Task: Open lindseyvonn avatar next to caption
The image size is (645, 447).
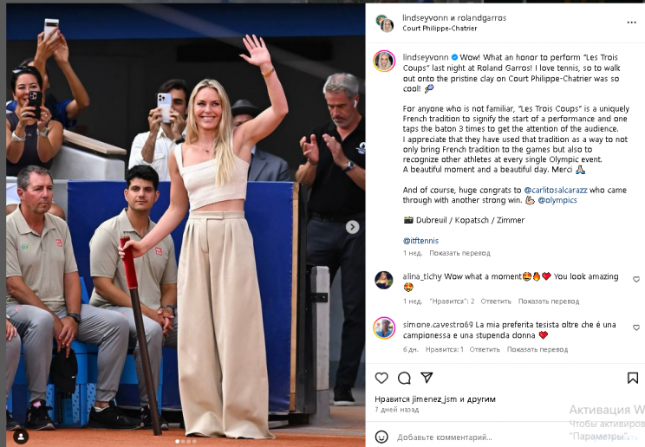Action: (x=384, y=62)
